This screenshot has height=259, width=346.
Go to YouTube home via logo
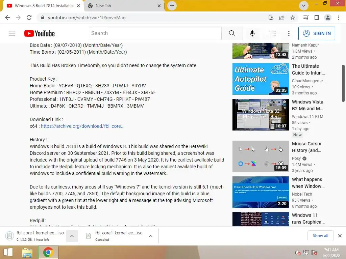[x=40, y=33]
